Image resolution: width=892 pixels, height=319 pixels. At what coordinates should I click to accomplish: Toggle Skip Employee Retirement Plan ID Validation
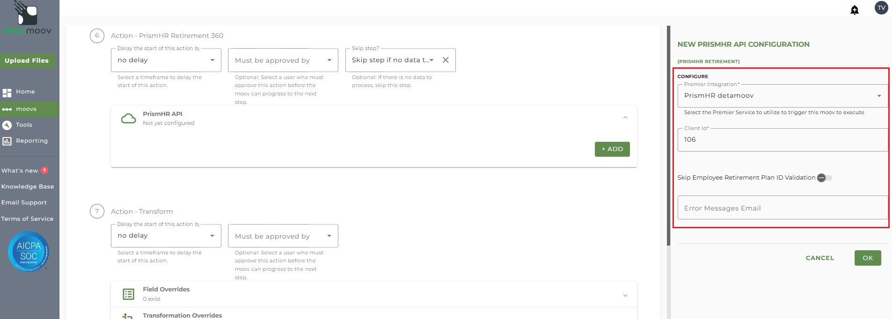pyautogui.click(x=824, y=178)
